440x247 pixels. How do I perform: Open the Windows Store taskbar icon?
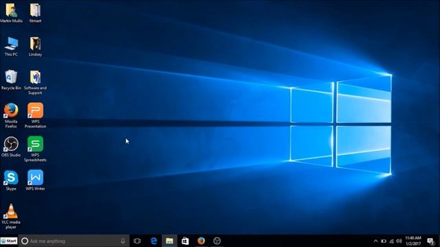[185, 241]
